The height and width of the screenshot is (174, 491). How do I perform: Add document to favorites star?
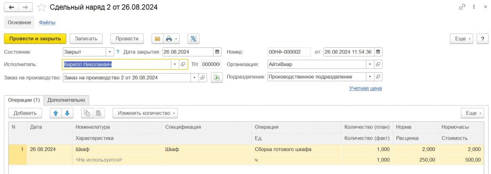coord(42,8)
